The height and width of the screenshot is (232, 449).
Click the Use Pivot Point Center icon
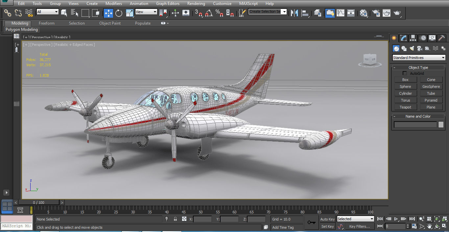coord(163,13)
